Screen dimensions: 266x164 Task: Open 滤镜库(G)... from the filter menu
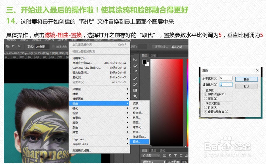99,58
